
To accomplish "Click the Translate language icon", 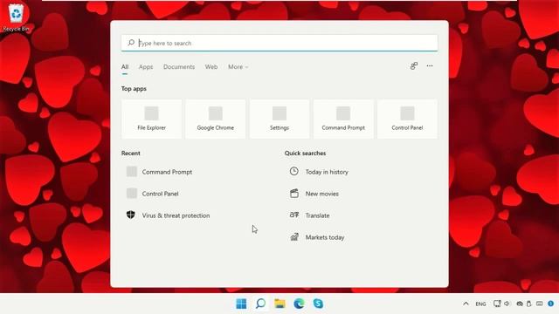I will (x=294, y=215).
